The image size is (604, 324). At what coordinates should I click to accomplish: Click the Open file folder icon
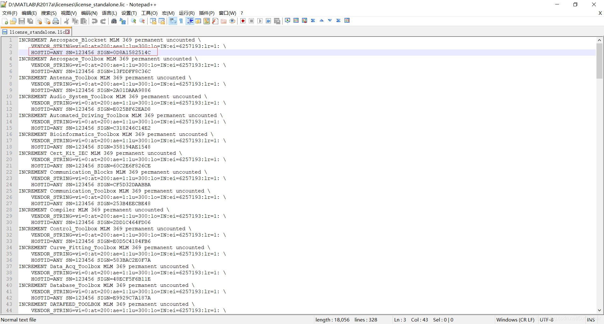[13, 21]
